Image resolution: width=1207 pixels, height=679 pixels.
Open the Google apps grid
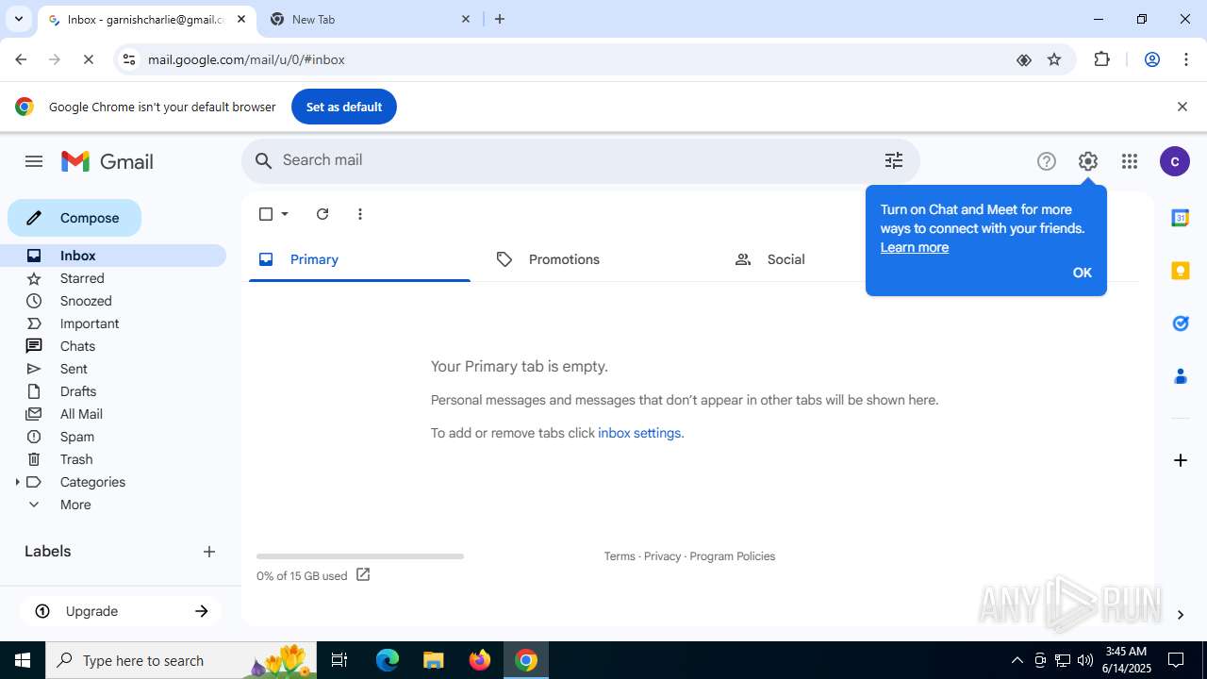(1130, 161)
